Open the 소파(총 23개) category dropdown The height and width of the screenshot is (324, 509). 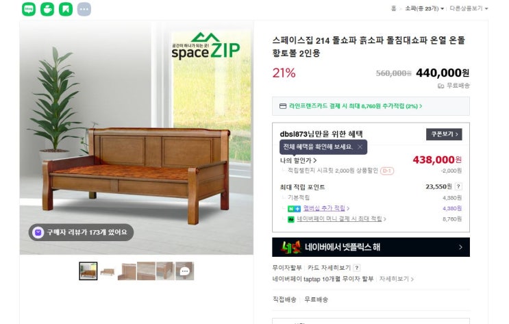point(424,8)
